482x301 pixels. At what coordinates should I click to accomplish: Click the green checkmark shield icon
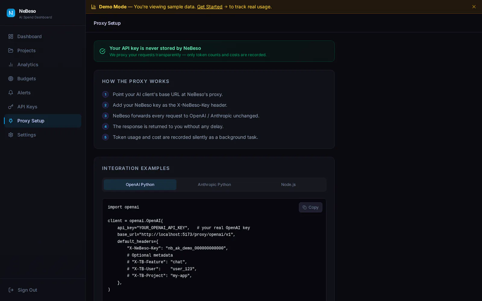pyautogui.click(x=102, y=51)
